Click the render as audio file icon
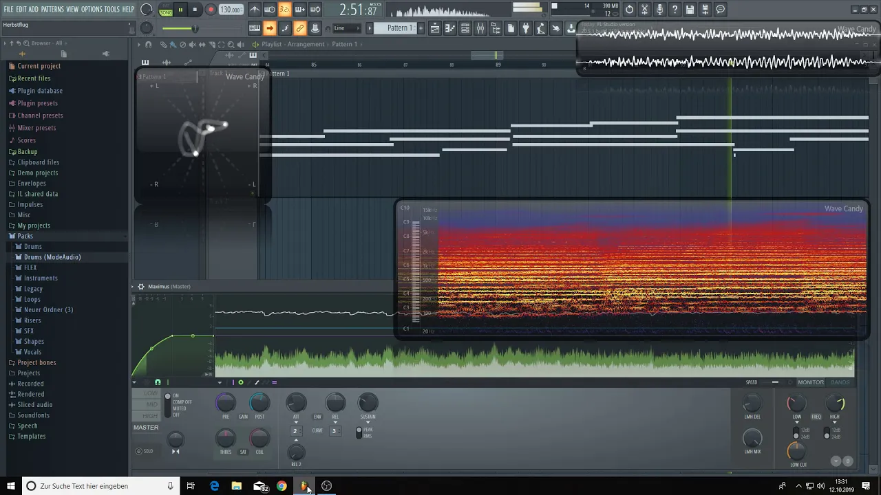 point(705,10)
